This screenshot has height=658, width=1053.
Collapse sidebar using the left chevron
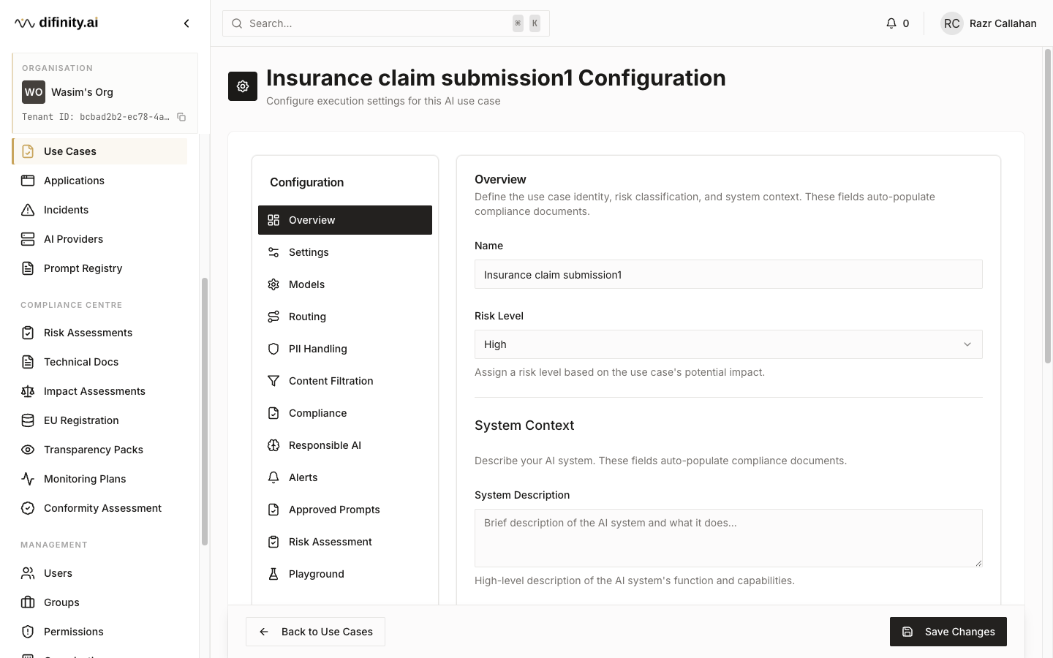click(x=186, y=23)
